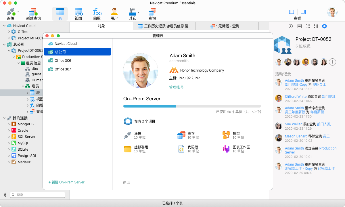Show the info tab icon in right panel
The height and width of the screenshot is (207, 345).
pos(291,26)
